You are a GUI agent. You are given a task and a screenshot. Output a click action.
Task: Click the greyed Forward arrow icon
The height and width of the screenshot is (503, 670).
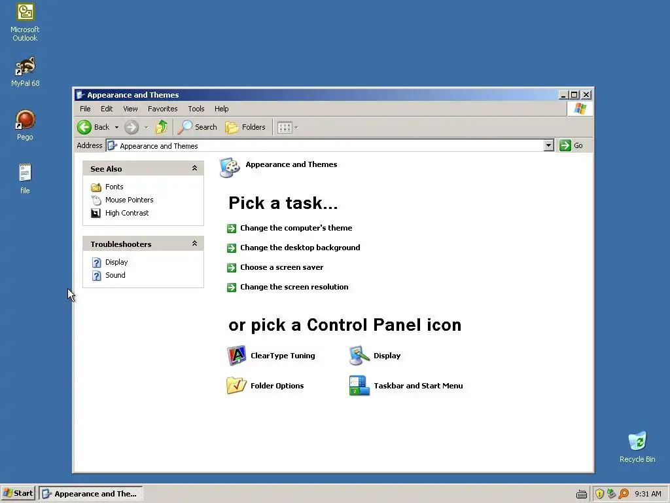pos(132,127)
